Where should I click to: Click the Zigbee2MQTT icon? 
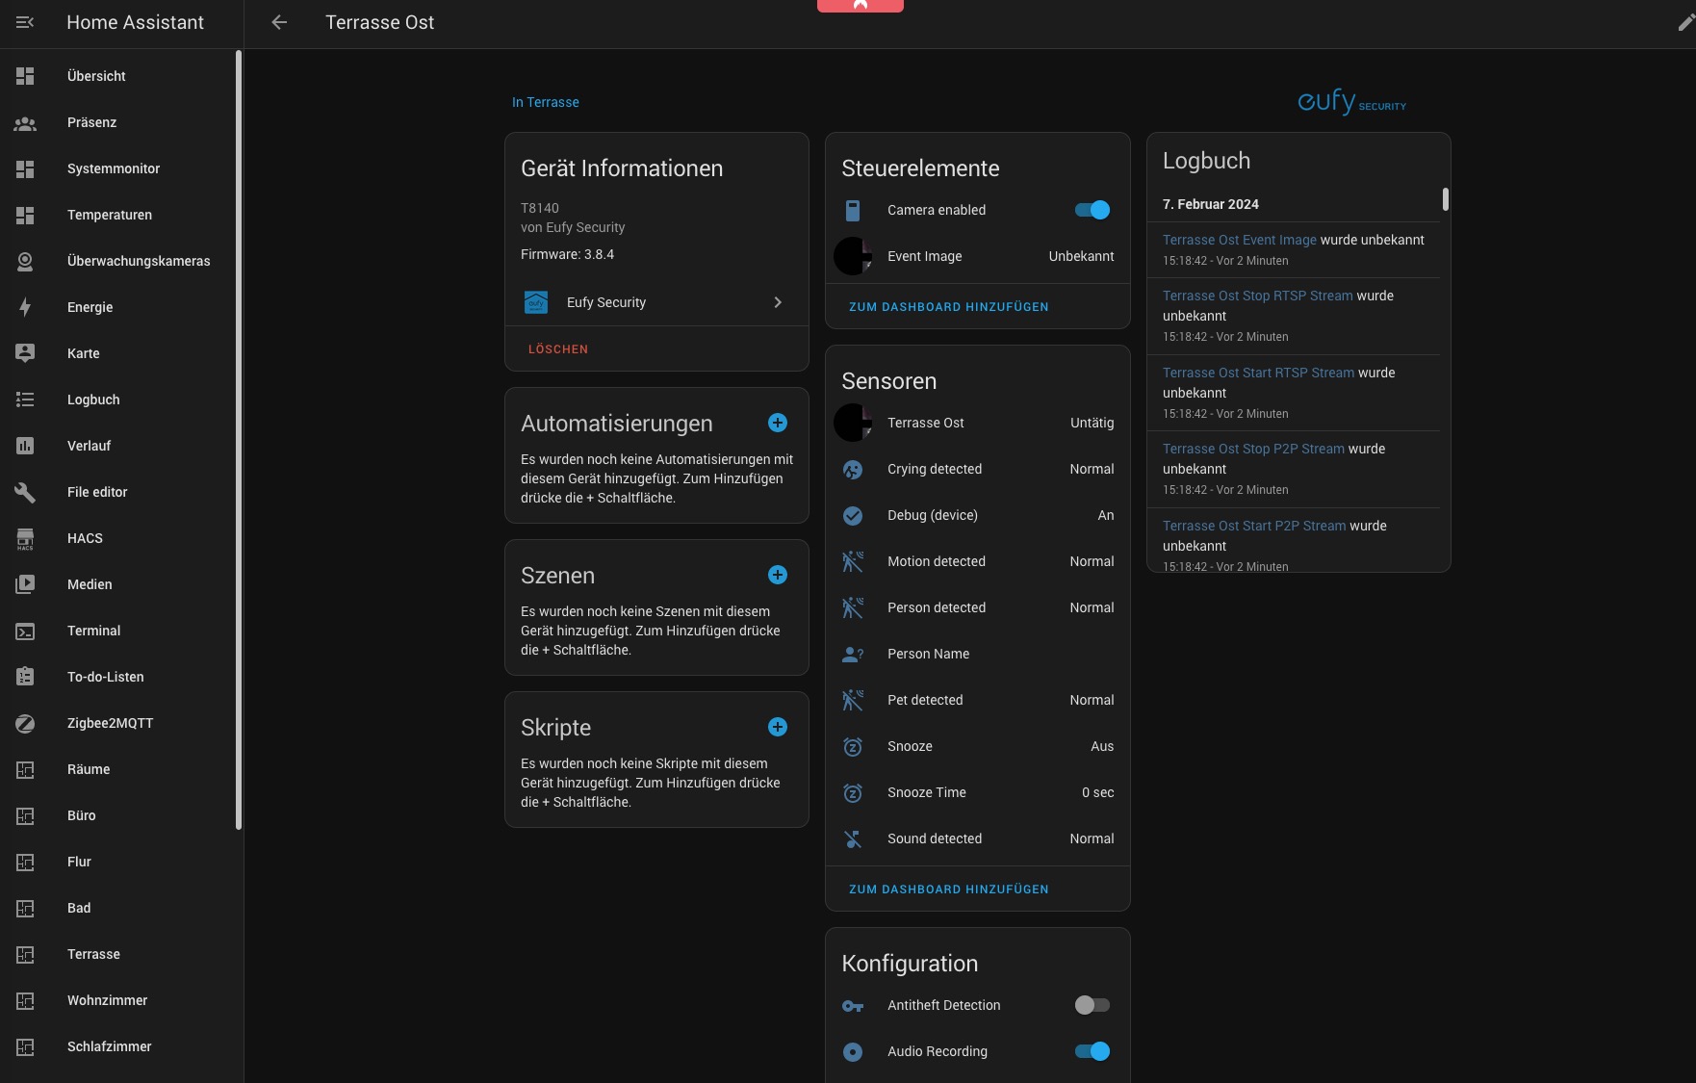(x=25, y=723)
